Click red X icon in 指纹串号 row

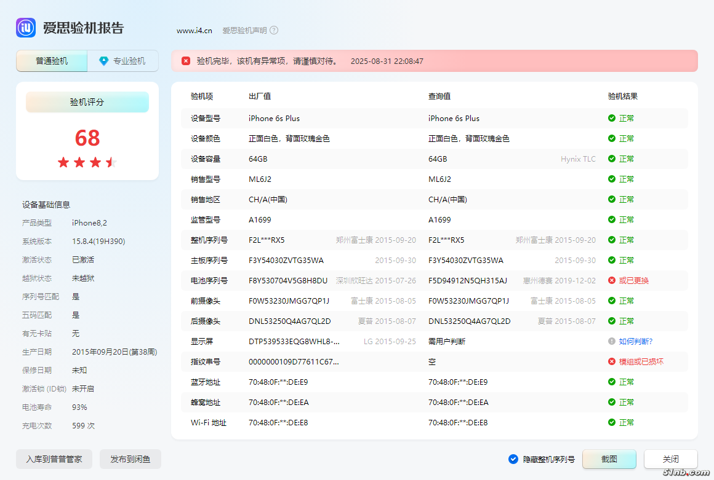point(612,361)
